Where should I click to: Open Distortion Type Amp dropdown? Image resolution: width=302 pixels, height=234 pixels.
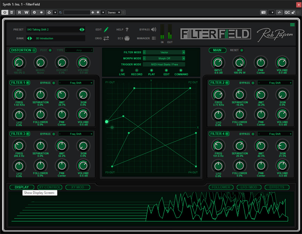(x=79, y=50)
